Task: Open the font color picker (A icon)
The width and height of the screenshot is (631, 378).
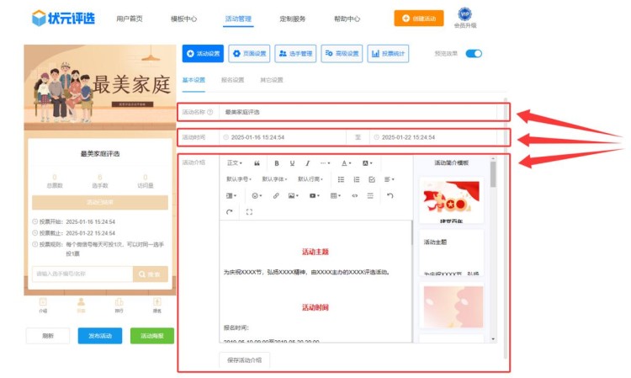Action: click(x=347, y=162)
